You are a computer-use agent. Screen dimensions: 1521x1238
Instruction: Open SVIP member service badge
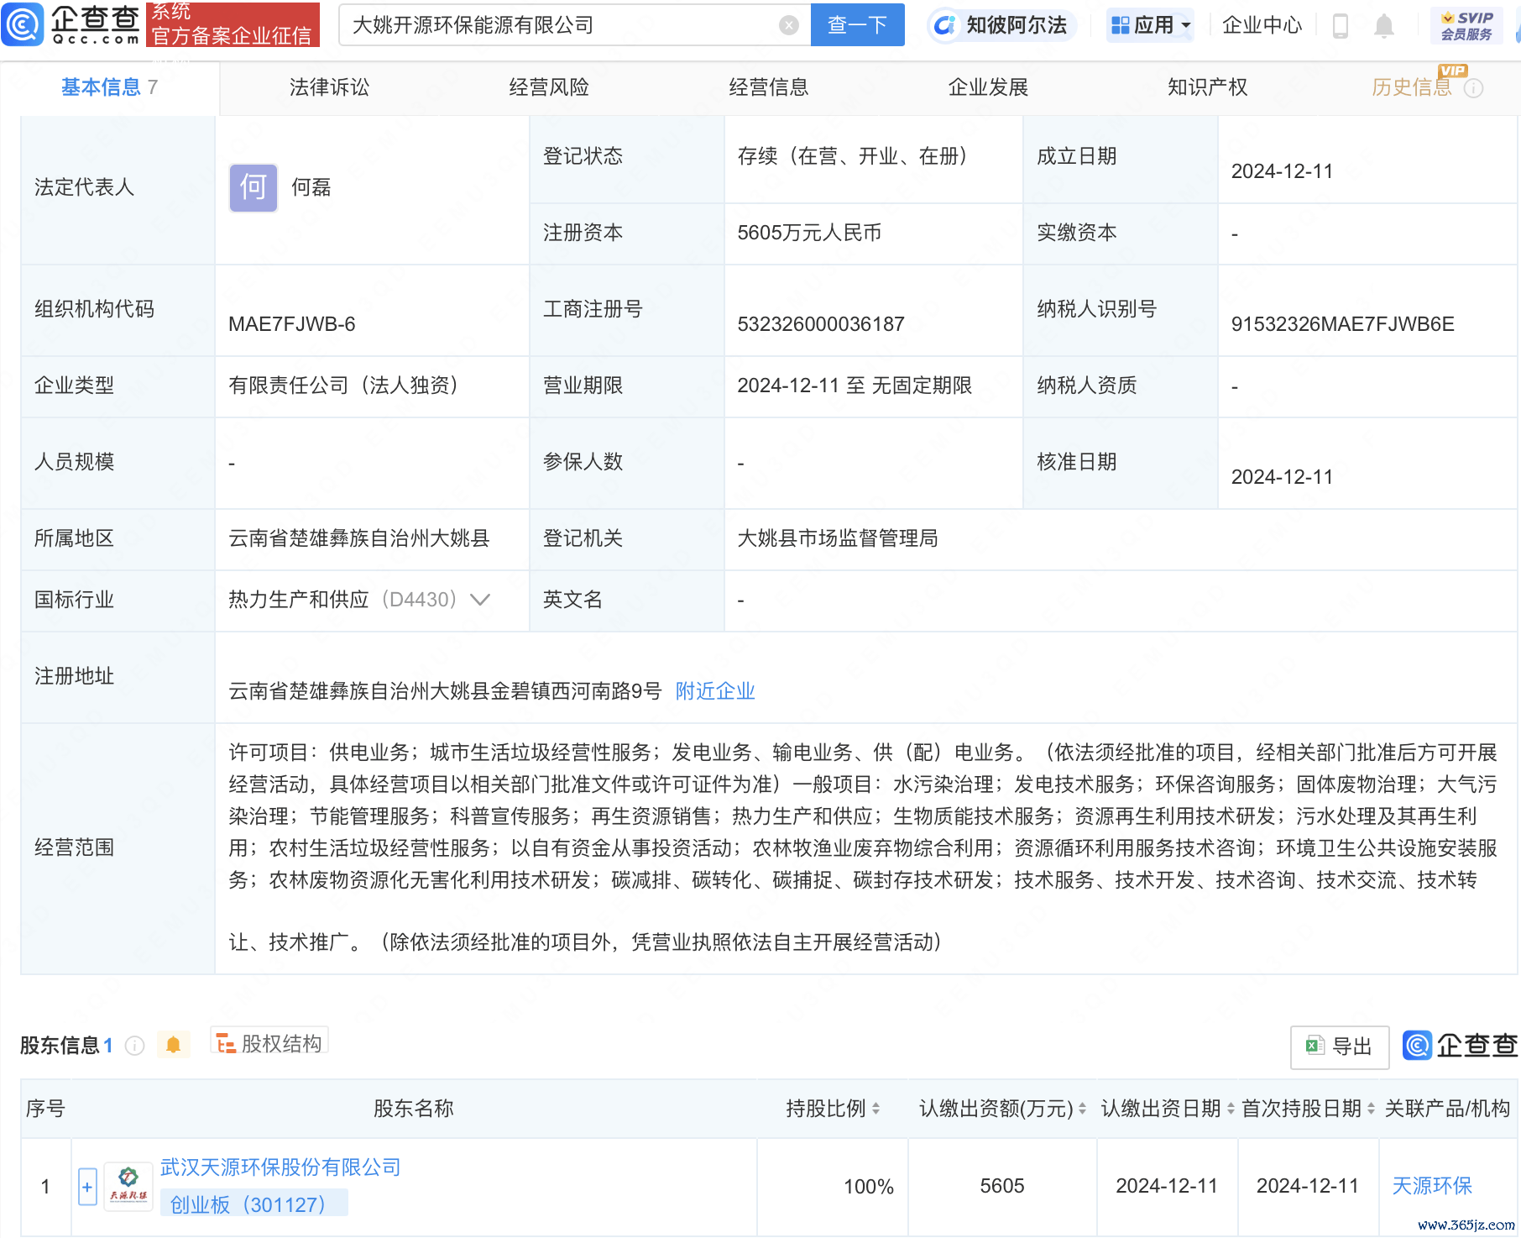click(x=1466, y=25)
